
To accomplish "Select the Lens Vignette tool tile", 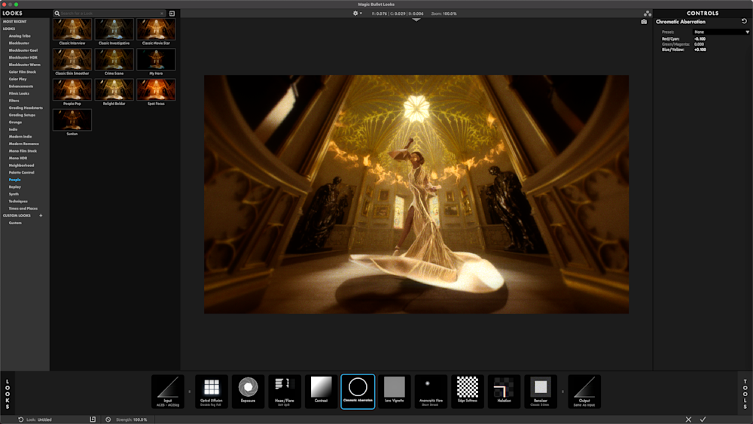I will [395, 391].
